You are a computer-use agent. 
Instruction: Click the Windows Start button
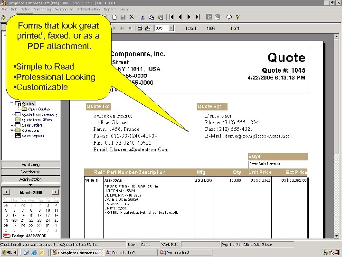click(x=9, y=253)
